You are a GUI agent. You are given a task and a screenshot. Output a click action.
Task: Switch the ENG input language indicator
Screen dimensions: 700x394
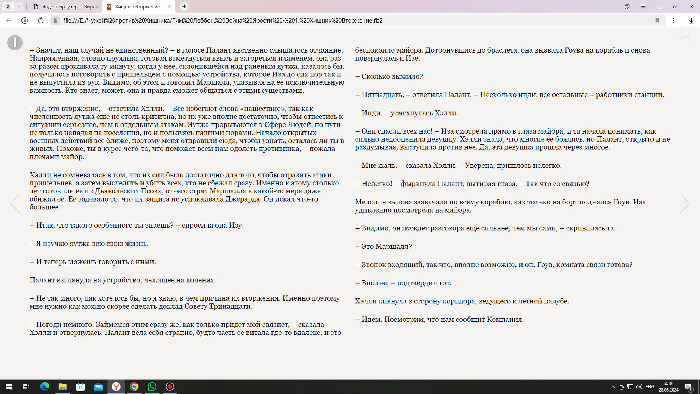tap(650, 387)
